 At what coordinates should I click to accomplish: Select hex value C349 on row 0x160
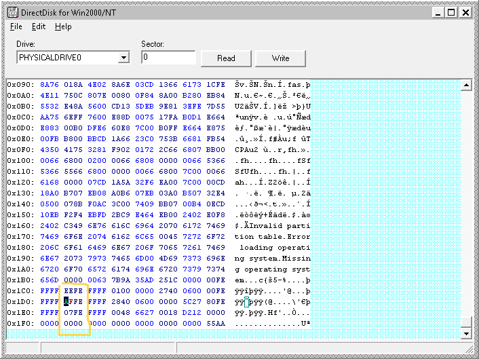[73, 226]
